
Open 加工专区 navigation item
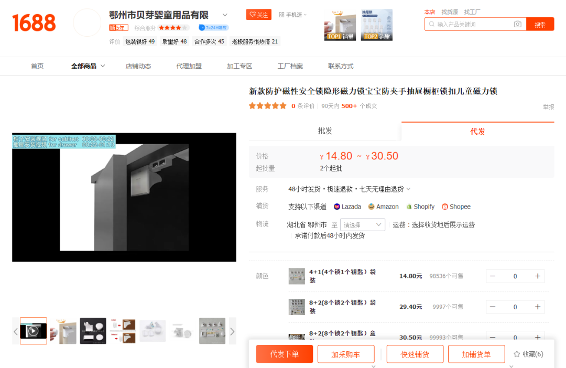(x=240, y=66)
